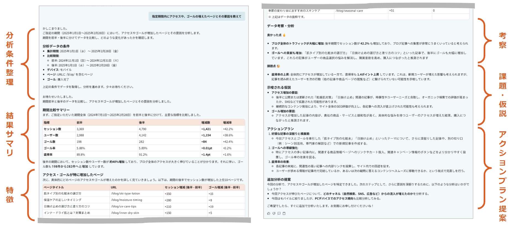Viewport: 514px width, 225px height.
Task: Click the セッション数 row label
Action: tap(52, 129)
